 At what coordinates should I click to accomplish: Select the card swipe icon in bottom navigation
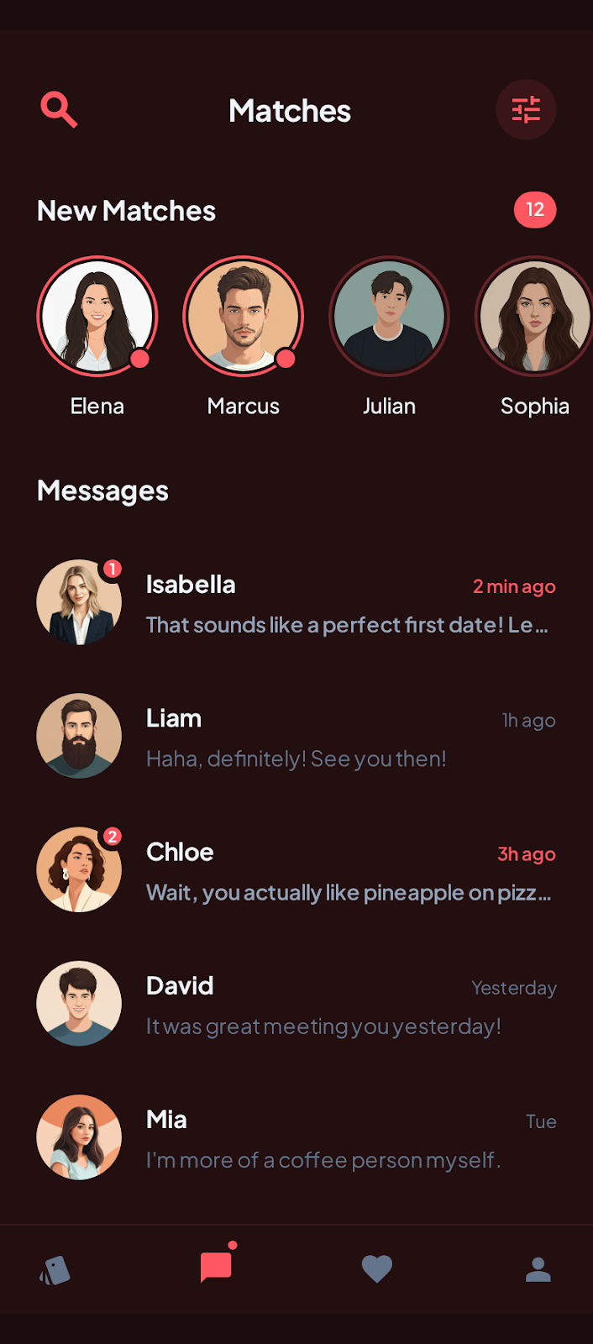(54, 1269)
